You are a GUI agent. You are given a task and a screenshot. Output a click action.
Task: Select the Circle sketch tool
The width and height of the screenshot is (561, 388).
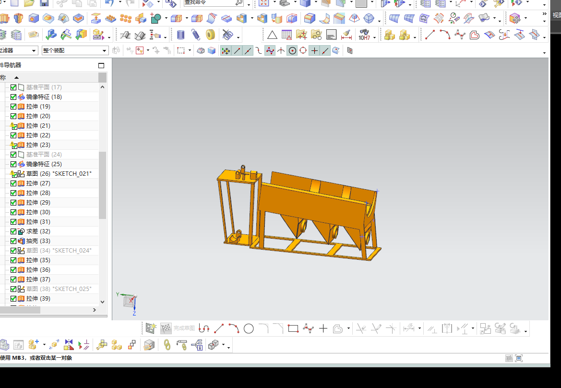(x=249, y=329)
